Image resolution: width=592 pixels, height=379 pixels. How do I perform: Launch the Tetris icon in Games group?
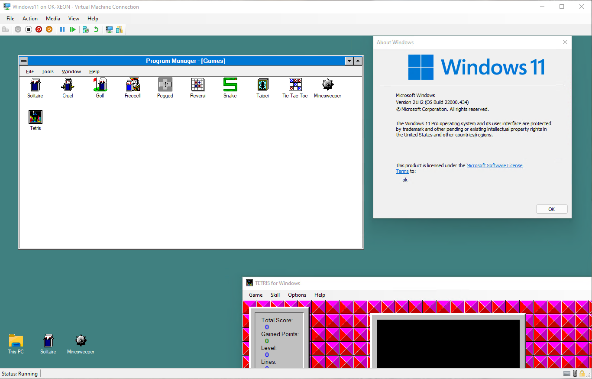(35, 117)
